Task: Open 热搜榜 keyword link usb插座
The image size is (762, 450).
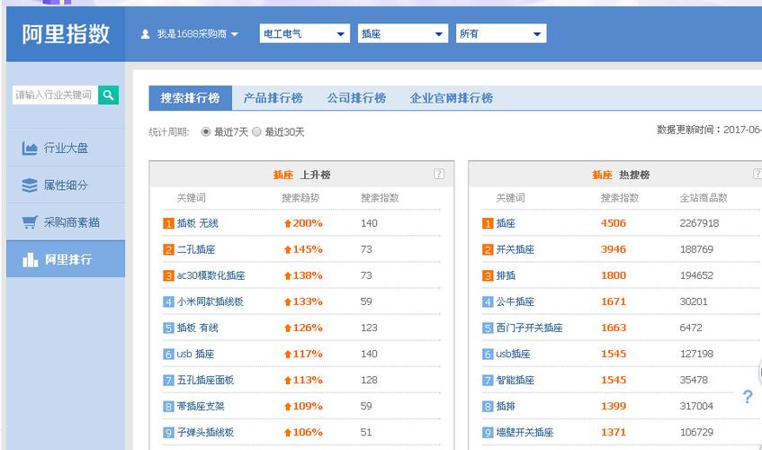Action: coord(513,355)
